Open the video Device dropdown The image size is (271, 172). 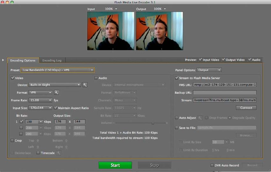pyautogui.click(x=55, y=85)
